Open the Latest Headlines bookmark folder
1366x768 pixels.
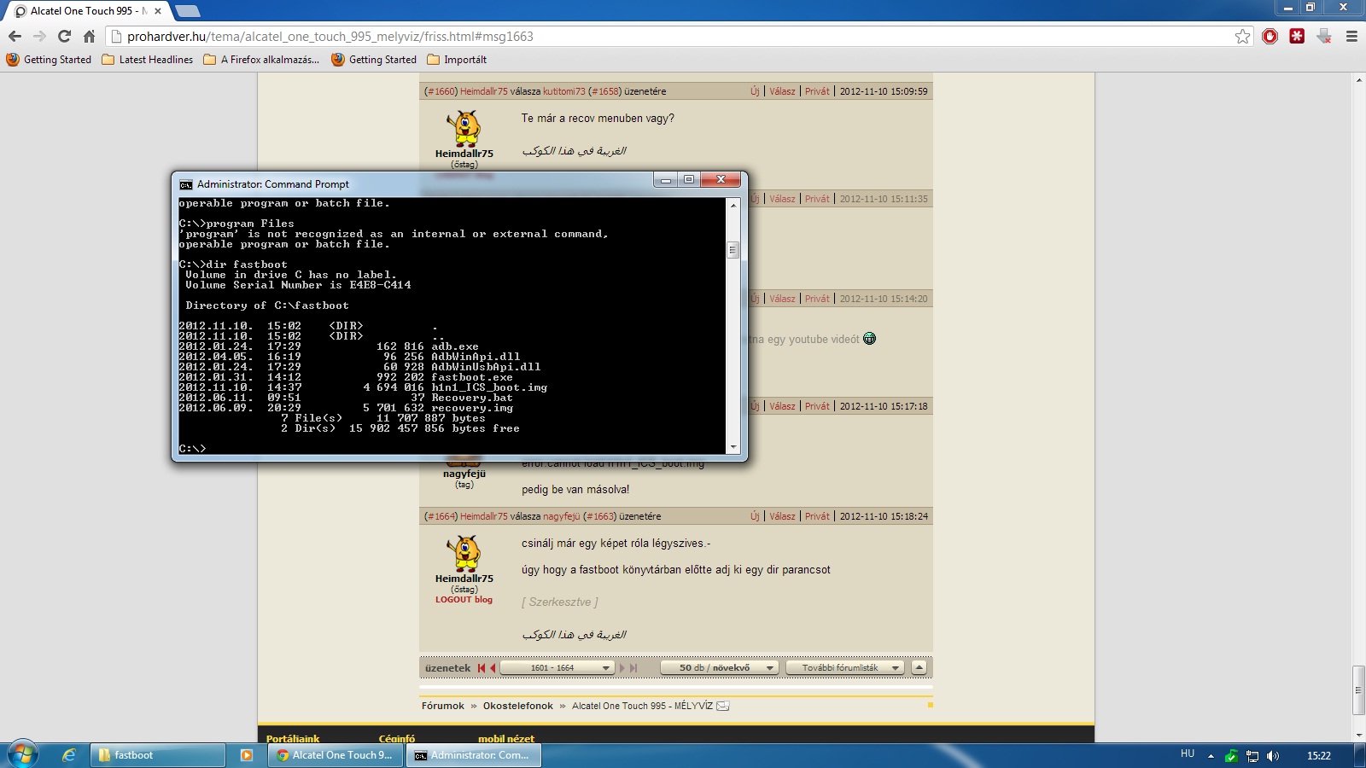(x=148, y=60)
